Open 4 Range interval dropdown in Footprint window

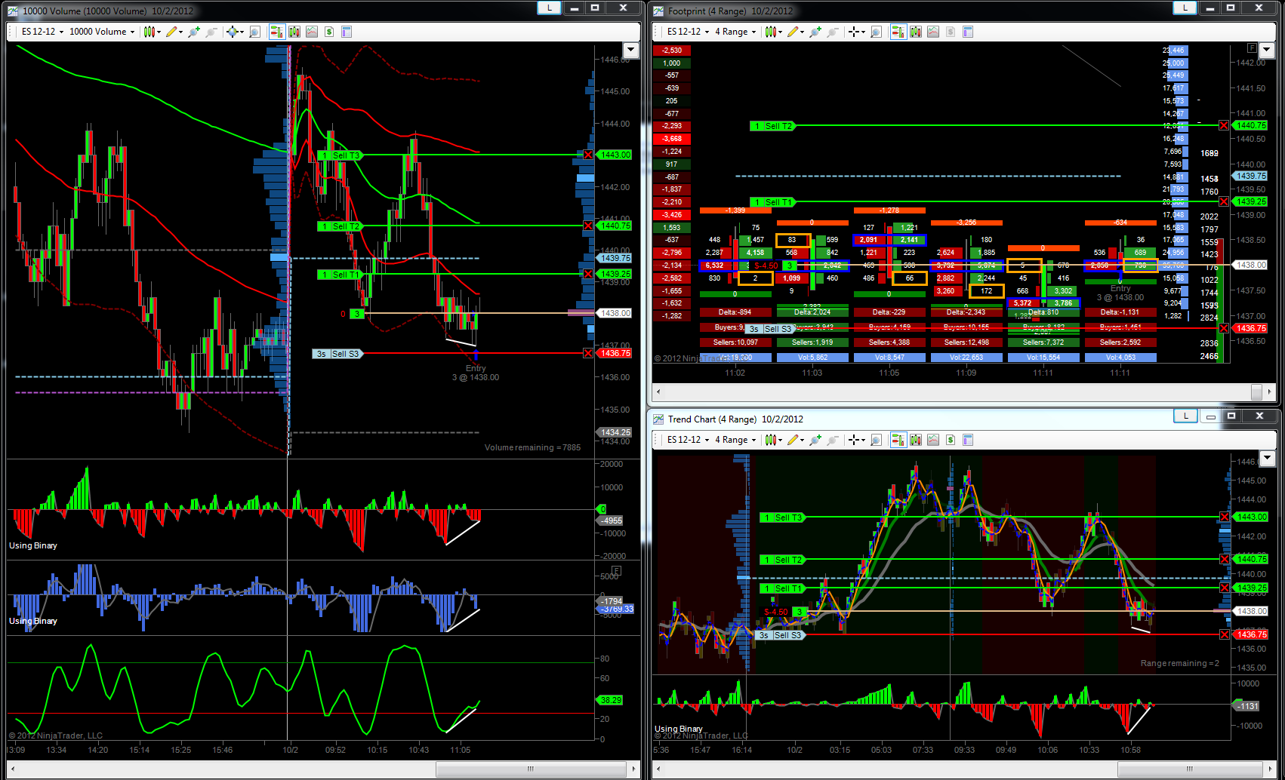[735, 32]
